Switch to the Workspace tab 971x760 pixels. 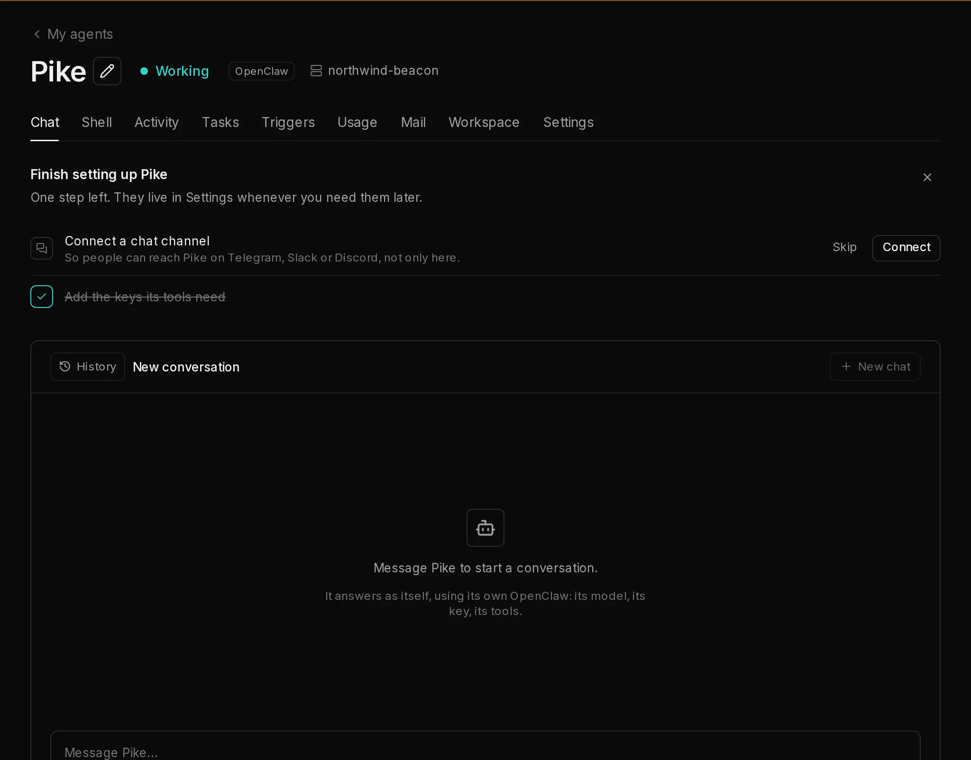tap(484, 122)
